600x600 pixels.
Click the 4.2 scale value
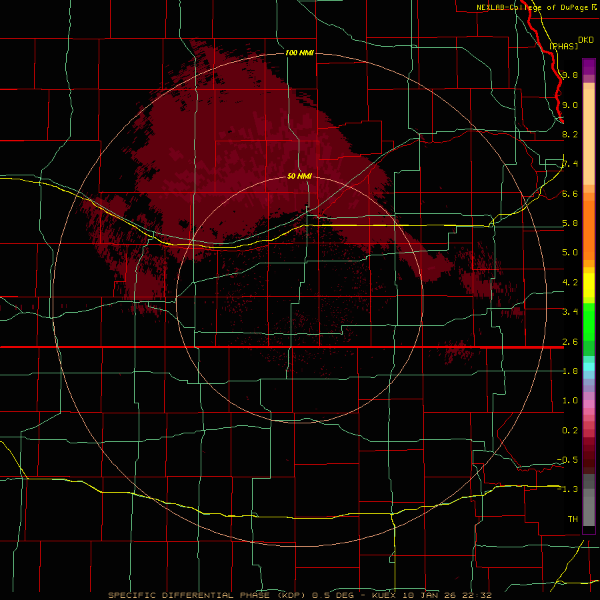coord(570,283)
